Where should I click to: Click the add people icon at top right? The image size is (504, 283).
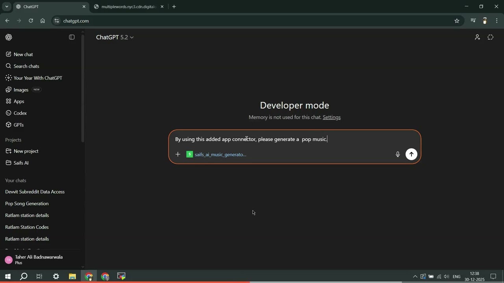[x=477, y=37]
